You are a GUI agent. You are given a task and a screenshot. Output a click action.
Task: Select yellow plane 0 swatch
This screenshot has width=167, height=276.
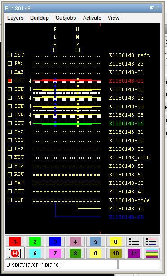point(115,242)
